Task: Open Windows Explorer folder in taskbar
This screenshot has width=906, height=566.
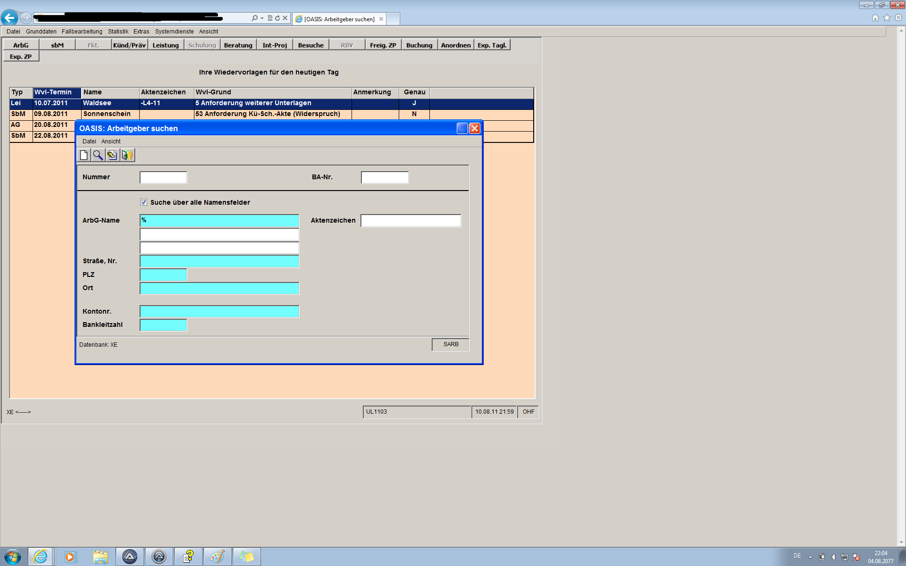Action: (x=101, y=557)
